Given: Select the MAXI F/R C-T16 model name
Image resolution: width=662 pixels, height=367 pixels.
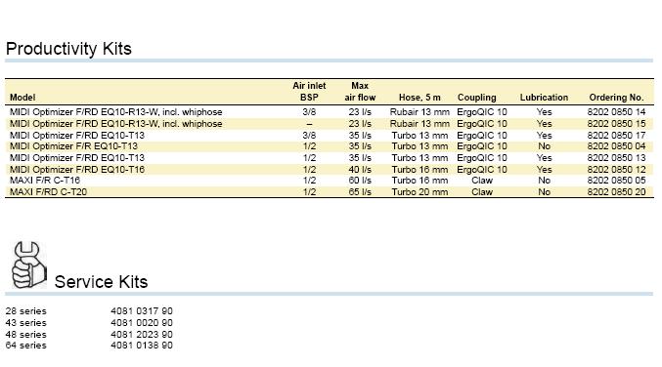Looking at the screenshot, I should pos(45,181).
